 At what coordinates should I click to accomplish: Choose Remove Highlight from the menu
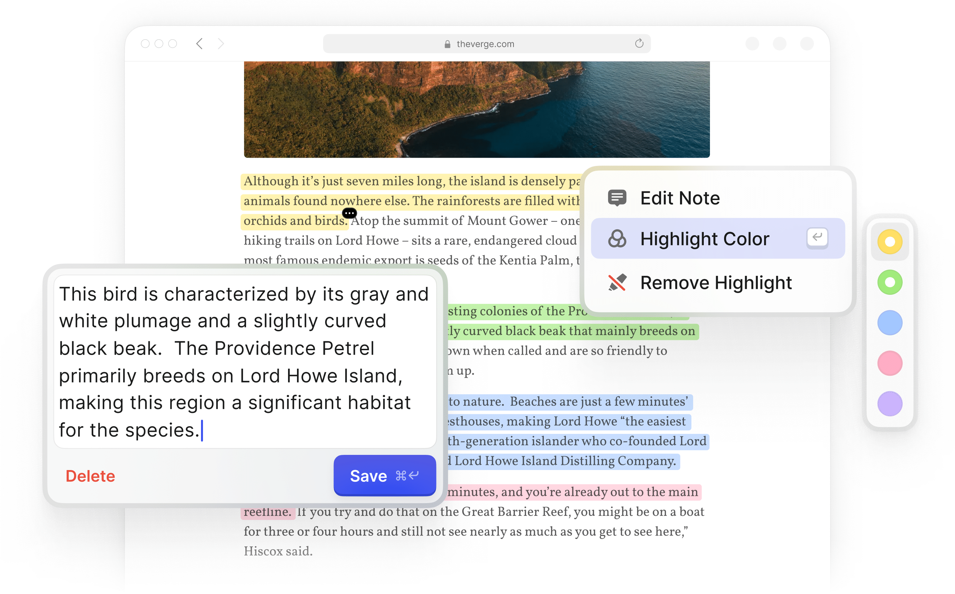(718, 283)
